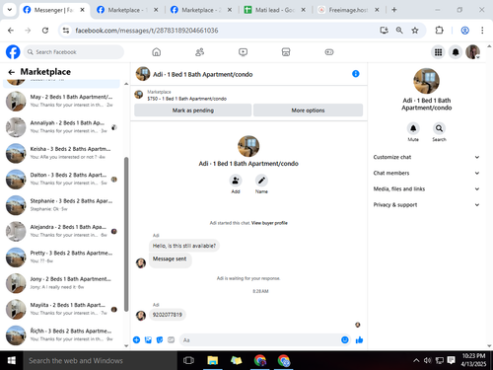The height and width of the screenshot is (370, 493).
Task: Open the Chrome tab search dropdown arrow
Action: 10,10
